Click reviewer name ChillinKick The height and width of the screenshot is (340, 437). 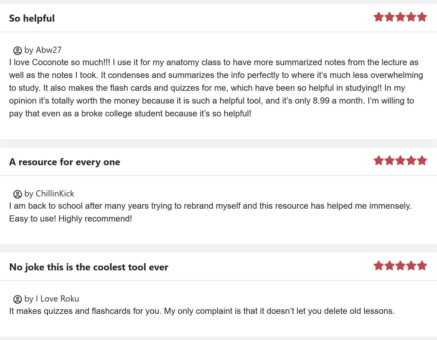pos(55,193)
